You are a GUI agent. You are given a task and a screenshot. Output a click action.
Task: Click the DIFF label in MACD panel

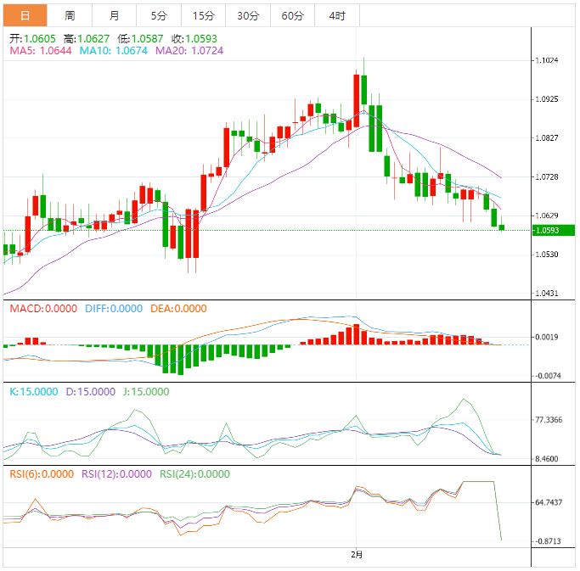[x=114, y=309]
